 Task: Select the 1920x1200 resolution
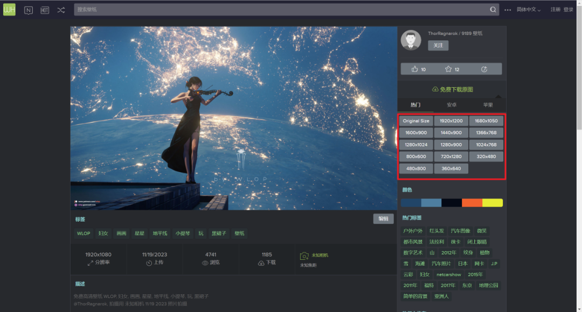point(451,121)
